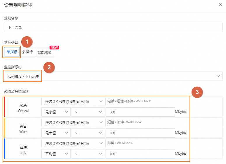Open the 监控指标 dropdown 实例维度 / 下行流量
The width and height of the screenshot is (226, 164).
[x=113, y=76]
